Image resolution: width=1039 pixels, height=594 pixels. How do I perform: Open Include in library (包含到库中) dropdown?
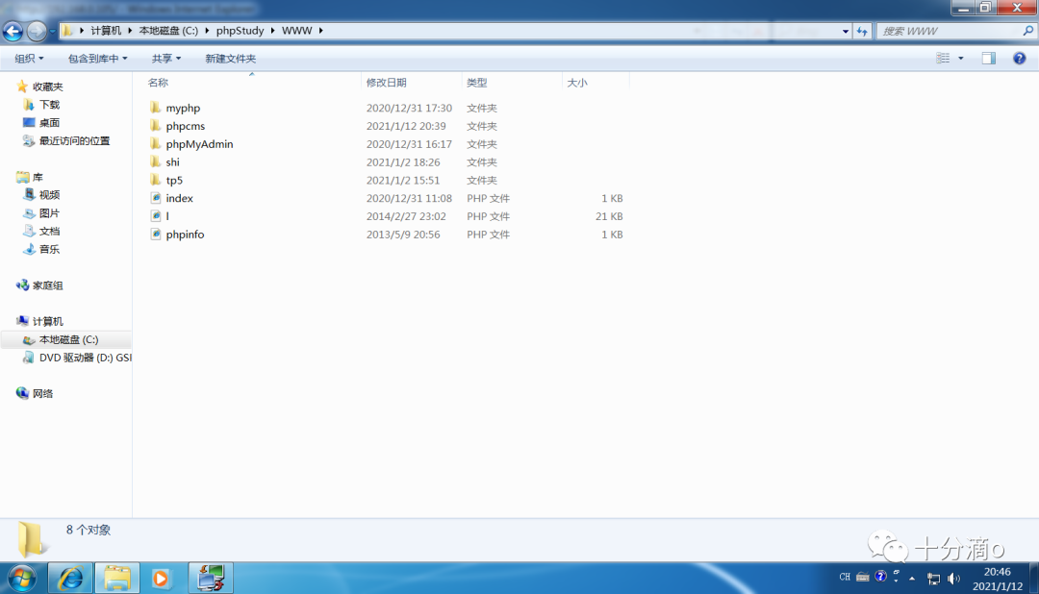pyautogui.click(x=97, y=59)
